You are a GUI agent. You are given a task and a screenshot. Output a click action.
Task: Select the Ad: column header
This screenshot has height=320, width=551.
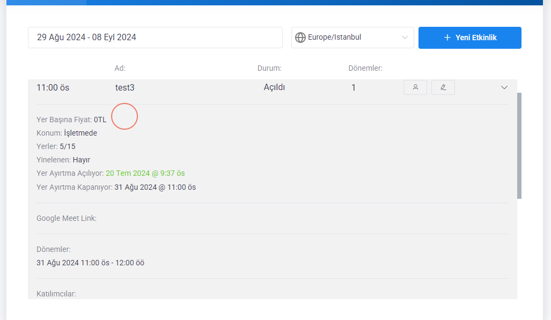[x=120, y=68]
